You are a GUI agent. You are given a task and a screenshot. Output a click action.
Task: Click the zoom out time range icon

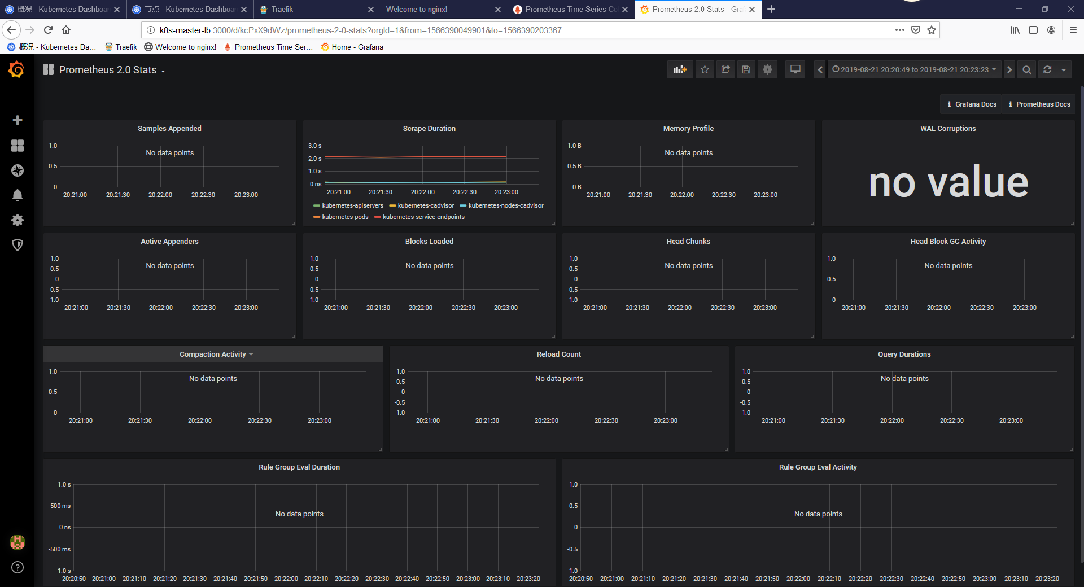click(x=1027, y=69)
